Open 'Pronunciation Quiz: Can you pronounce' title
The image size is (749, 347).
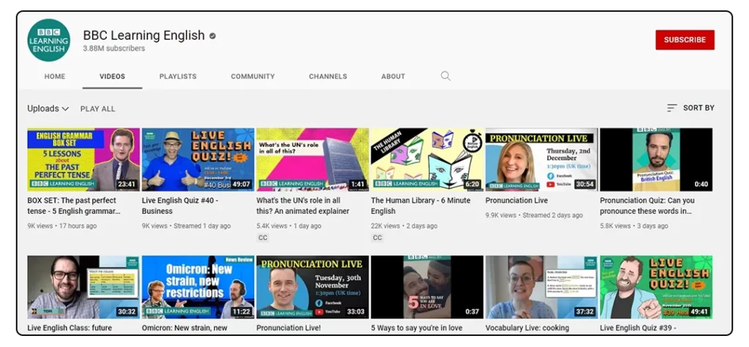tap(647, 206)
